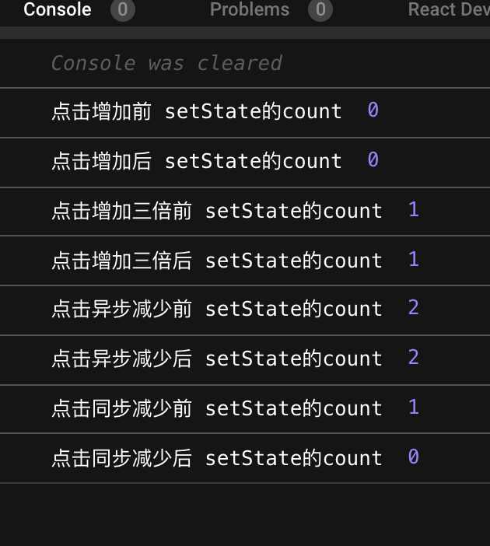Click the 点击增加前 log message text
Viewport: 490px width, 546px height.
click(x=196, y=112)
